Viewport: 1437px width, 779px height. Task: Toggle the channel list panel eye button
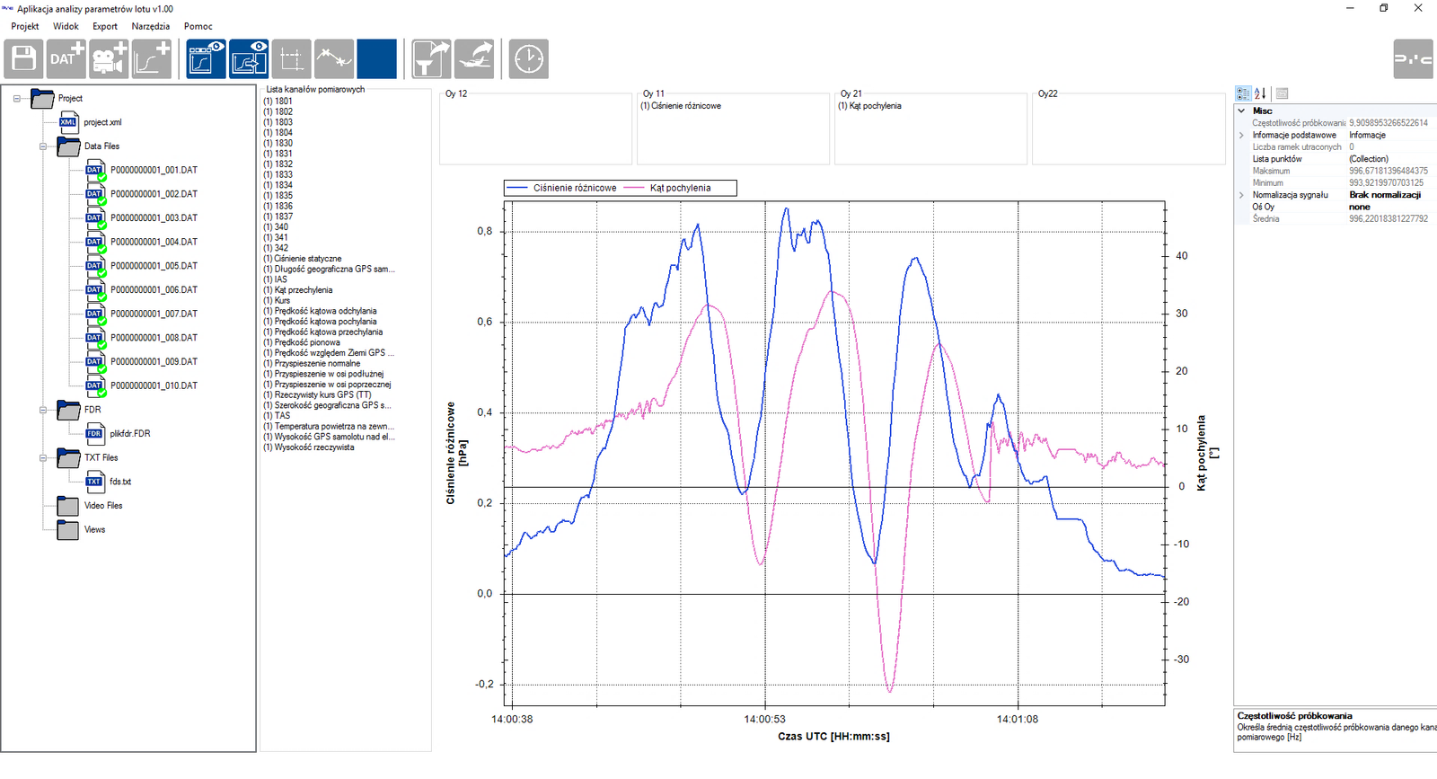tap(207, 59)
